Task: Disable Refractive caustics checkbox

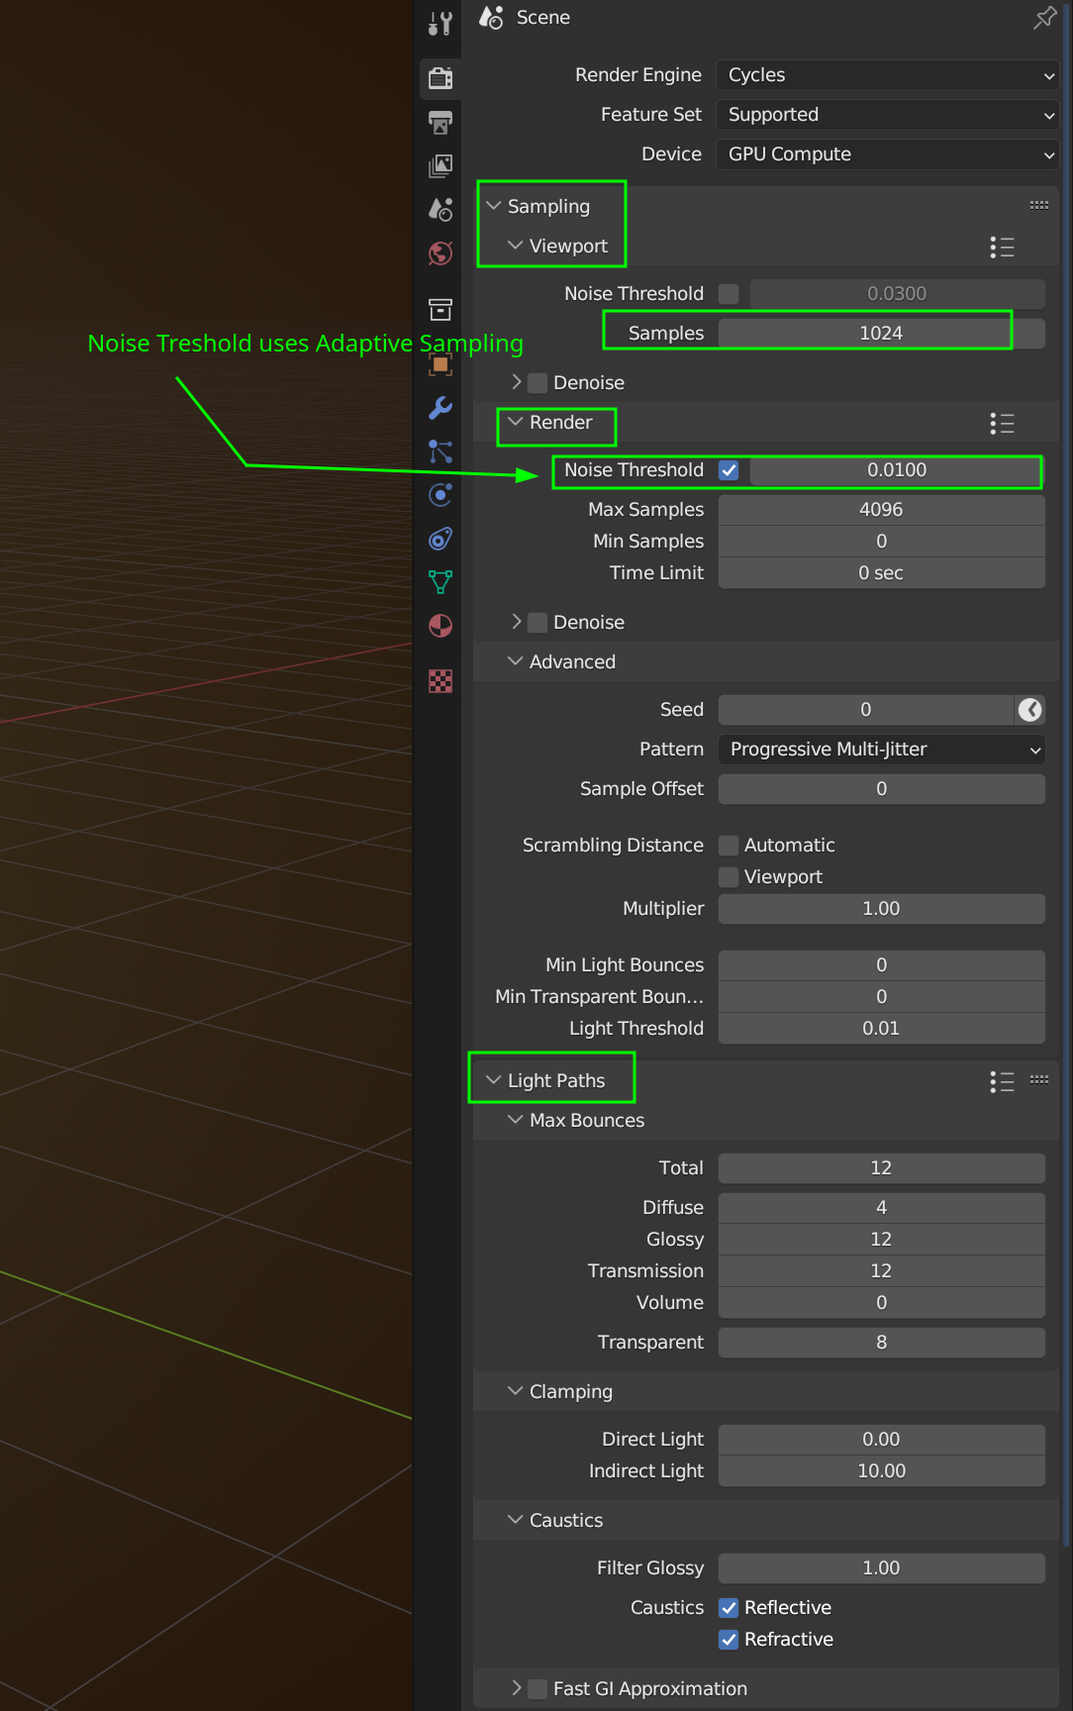Action: 729,1640
